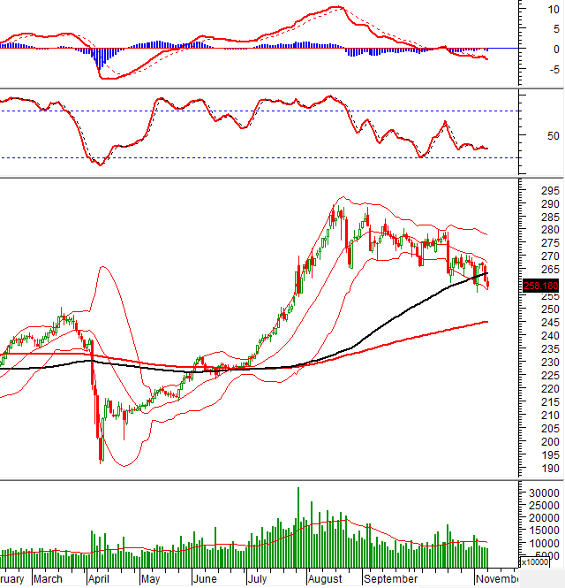Click the right end of black moving average line
This screenshot has width=565, height=588.
[x=487, y=271]
